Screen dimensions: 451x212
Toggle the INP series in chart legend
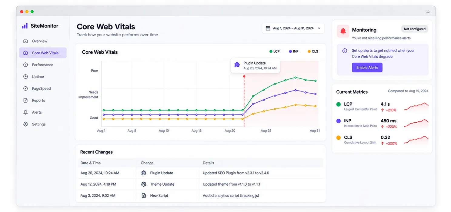click(294, 51)
